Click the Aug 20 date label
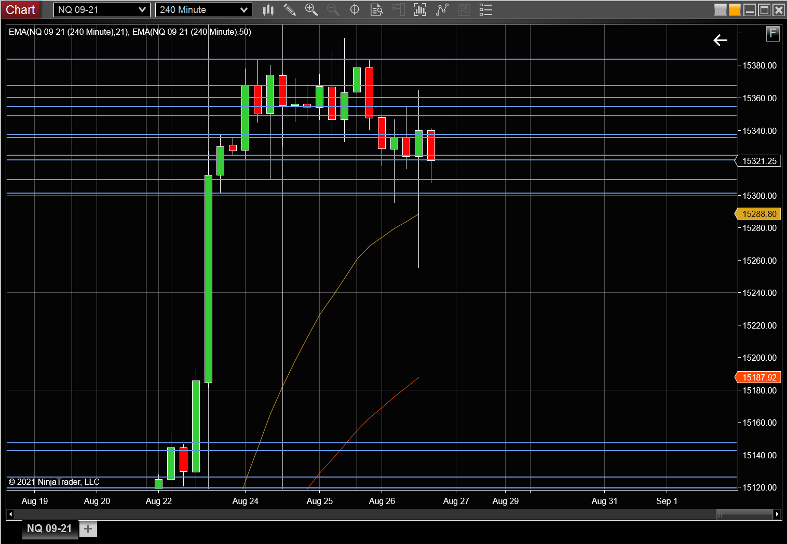 (97, 501)
